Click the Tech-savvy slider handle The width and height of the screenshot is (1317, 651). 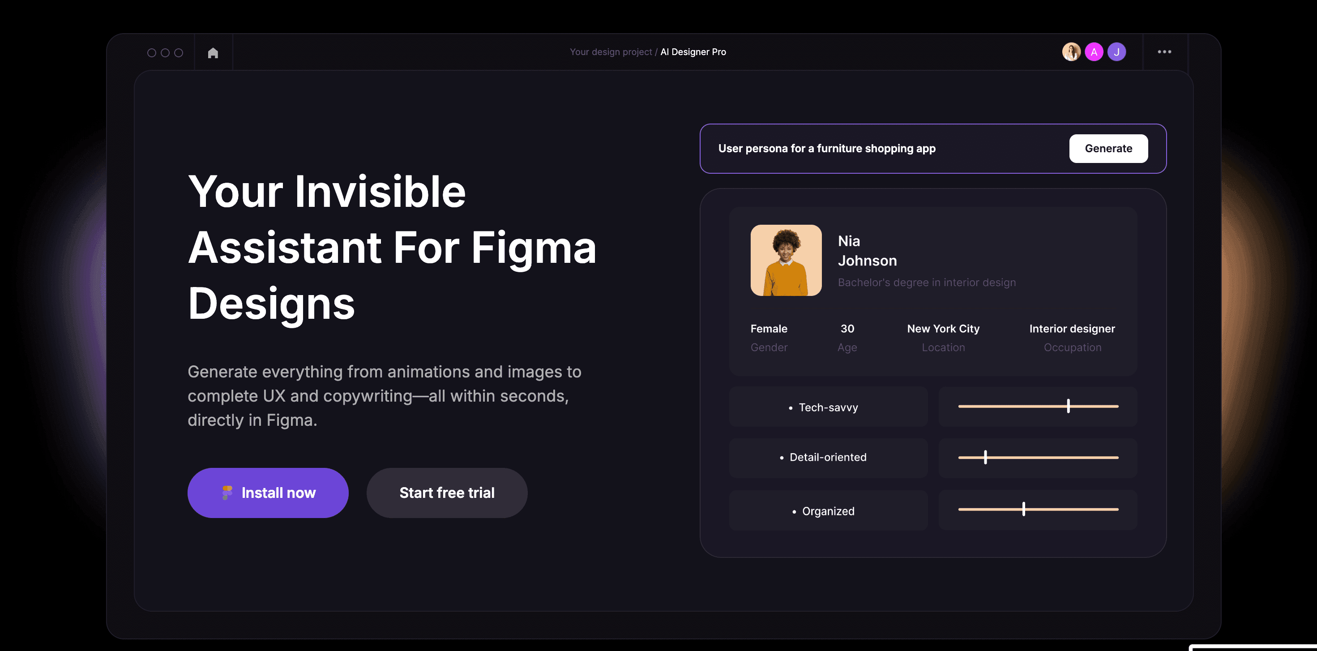(1068, 406)
